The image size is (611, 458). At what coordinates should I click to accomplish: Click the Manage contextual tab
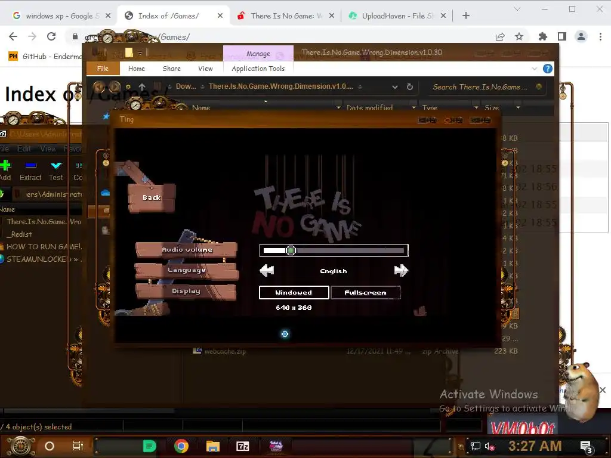pyautogui.click(x=258, y=53)
